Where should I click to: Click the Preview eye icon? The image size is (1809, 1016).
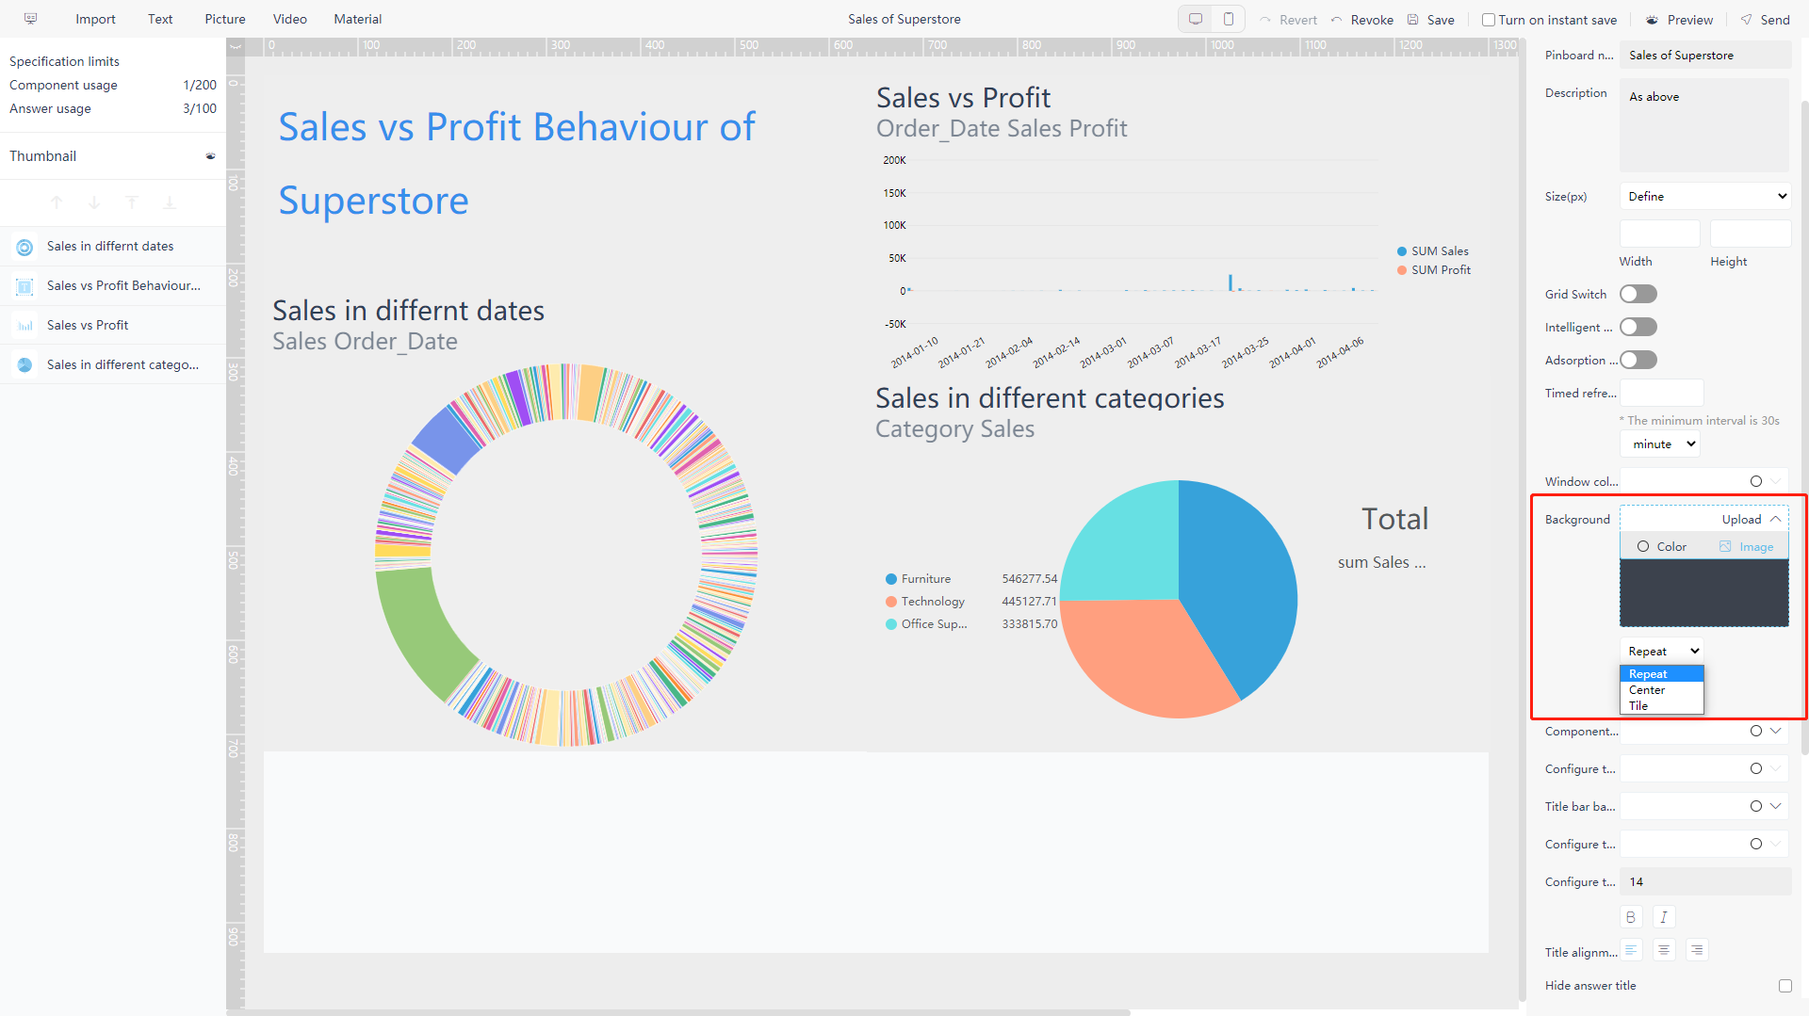pyautogui.click(x=1653, y=20)
